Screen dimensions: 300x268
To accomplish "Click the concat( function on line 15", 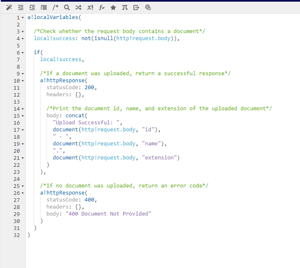I will 76,116.
